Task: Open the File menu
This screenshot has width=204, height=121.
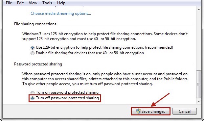Action: pos(9,3)
